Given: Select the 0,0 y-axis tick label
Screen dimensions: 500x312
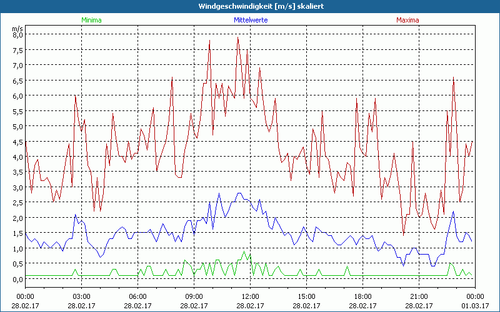Looking at the screenshot, I should point(17,279).
